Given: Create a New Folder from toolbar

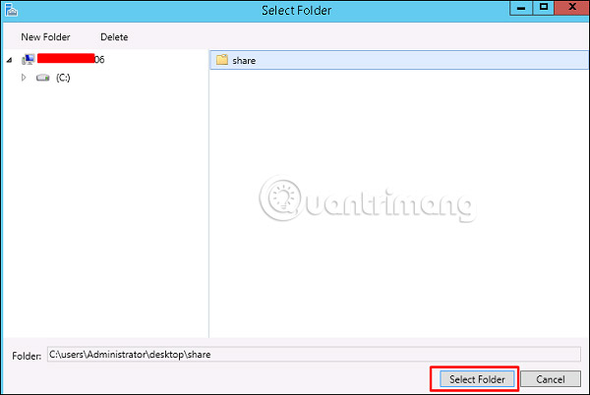Looking at the screenshot, I should click(45, 36).
